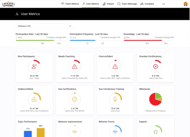Click the Milestones pie chart red slice

pyautogui.click(x=154, y=101)
